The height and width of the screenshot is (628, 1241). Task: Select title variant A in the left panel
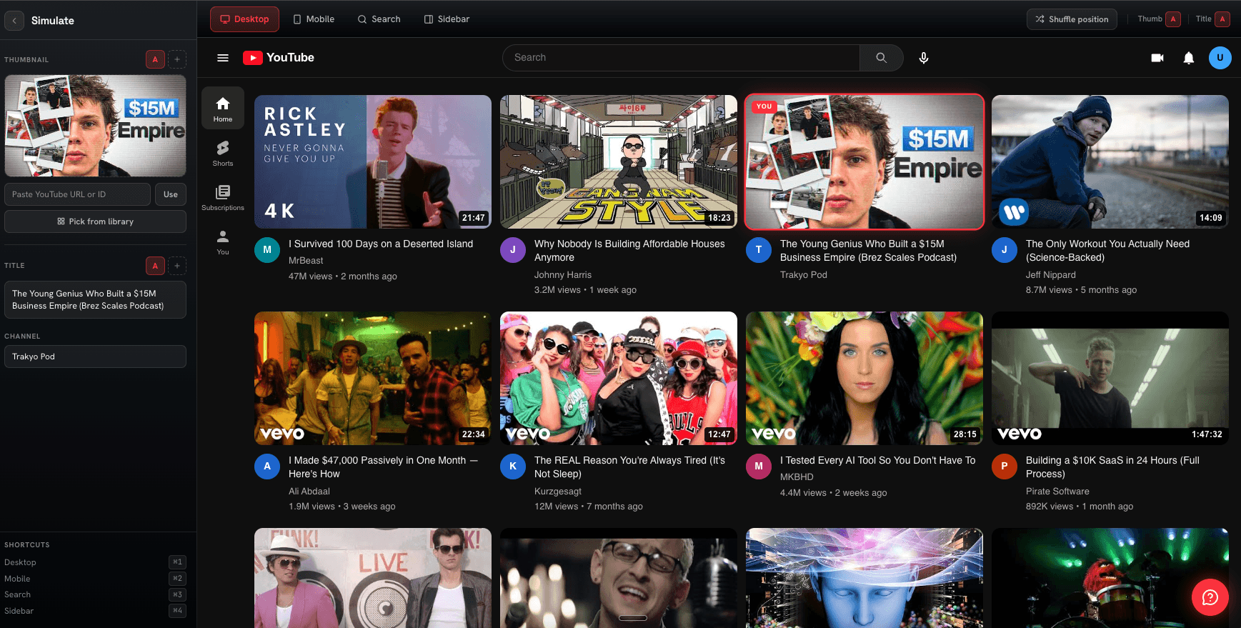tap(155, 266)
